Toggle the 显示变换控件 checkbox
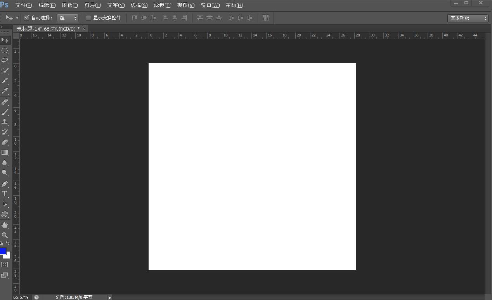The image size is (492, 300). [88, 18]
